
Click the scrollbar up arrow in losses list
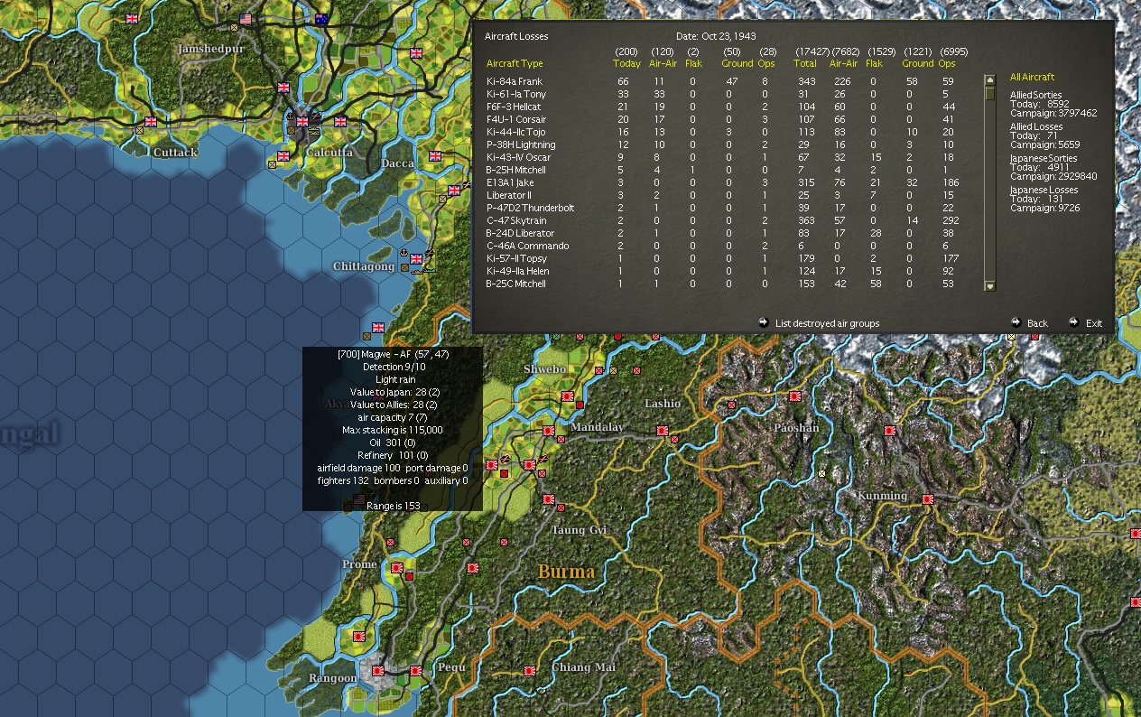(x=990, y=79)
